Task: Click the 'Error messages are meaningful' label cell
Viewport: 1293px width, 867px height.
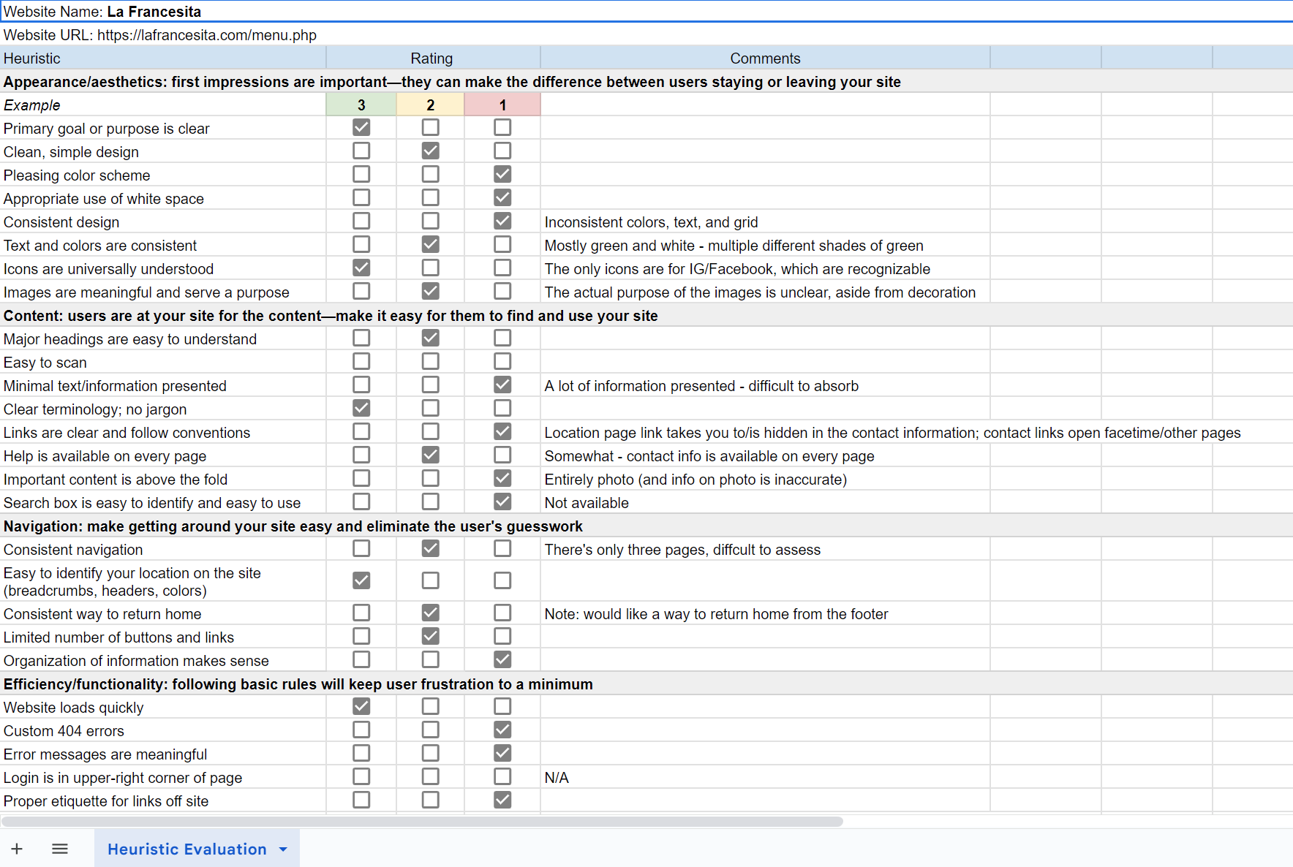Action: [x=163, y=754]
